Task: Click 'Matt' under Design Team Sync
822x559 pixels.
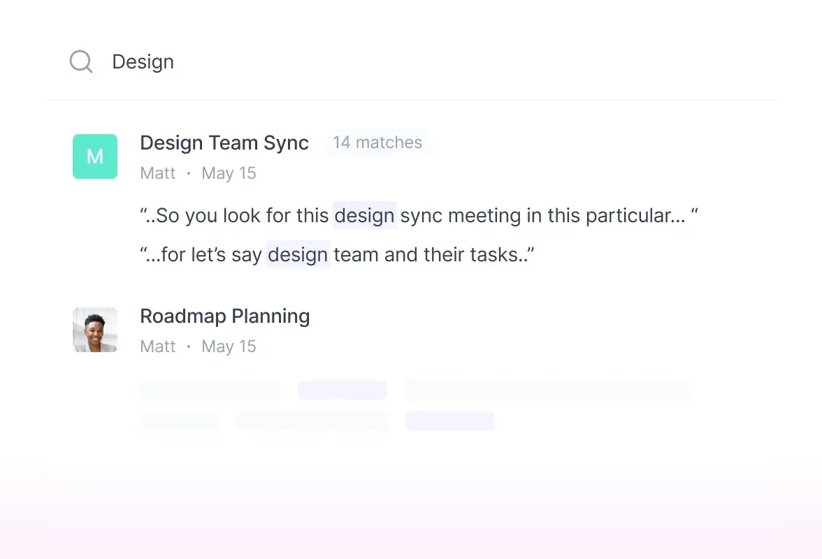Action: pyautogui.click(x=158, y=173)
